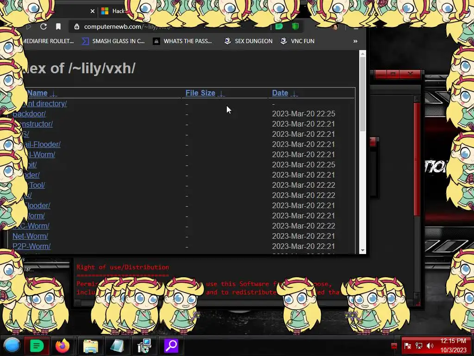Click sort arrow next to File Size
The height and width of the screenshot is (356, 474).
(221, 94)
